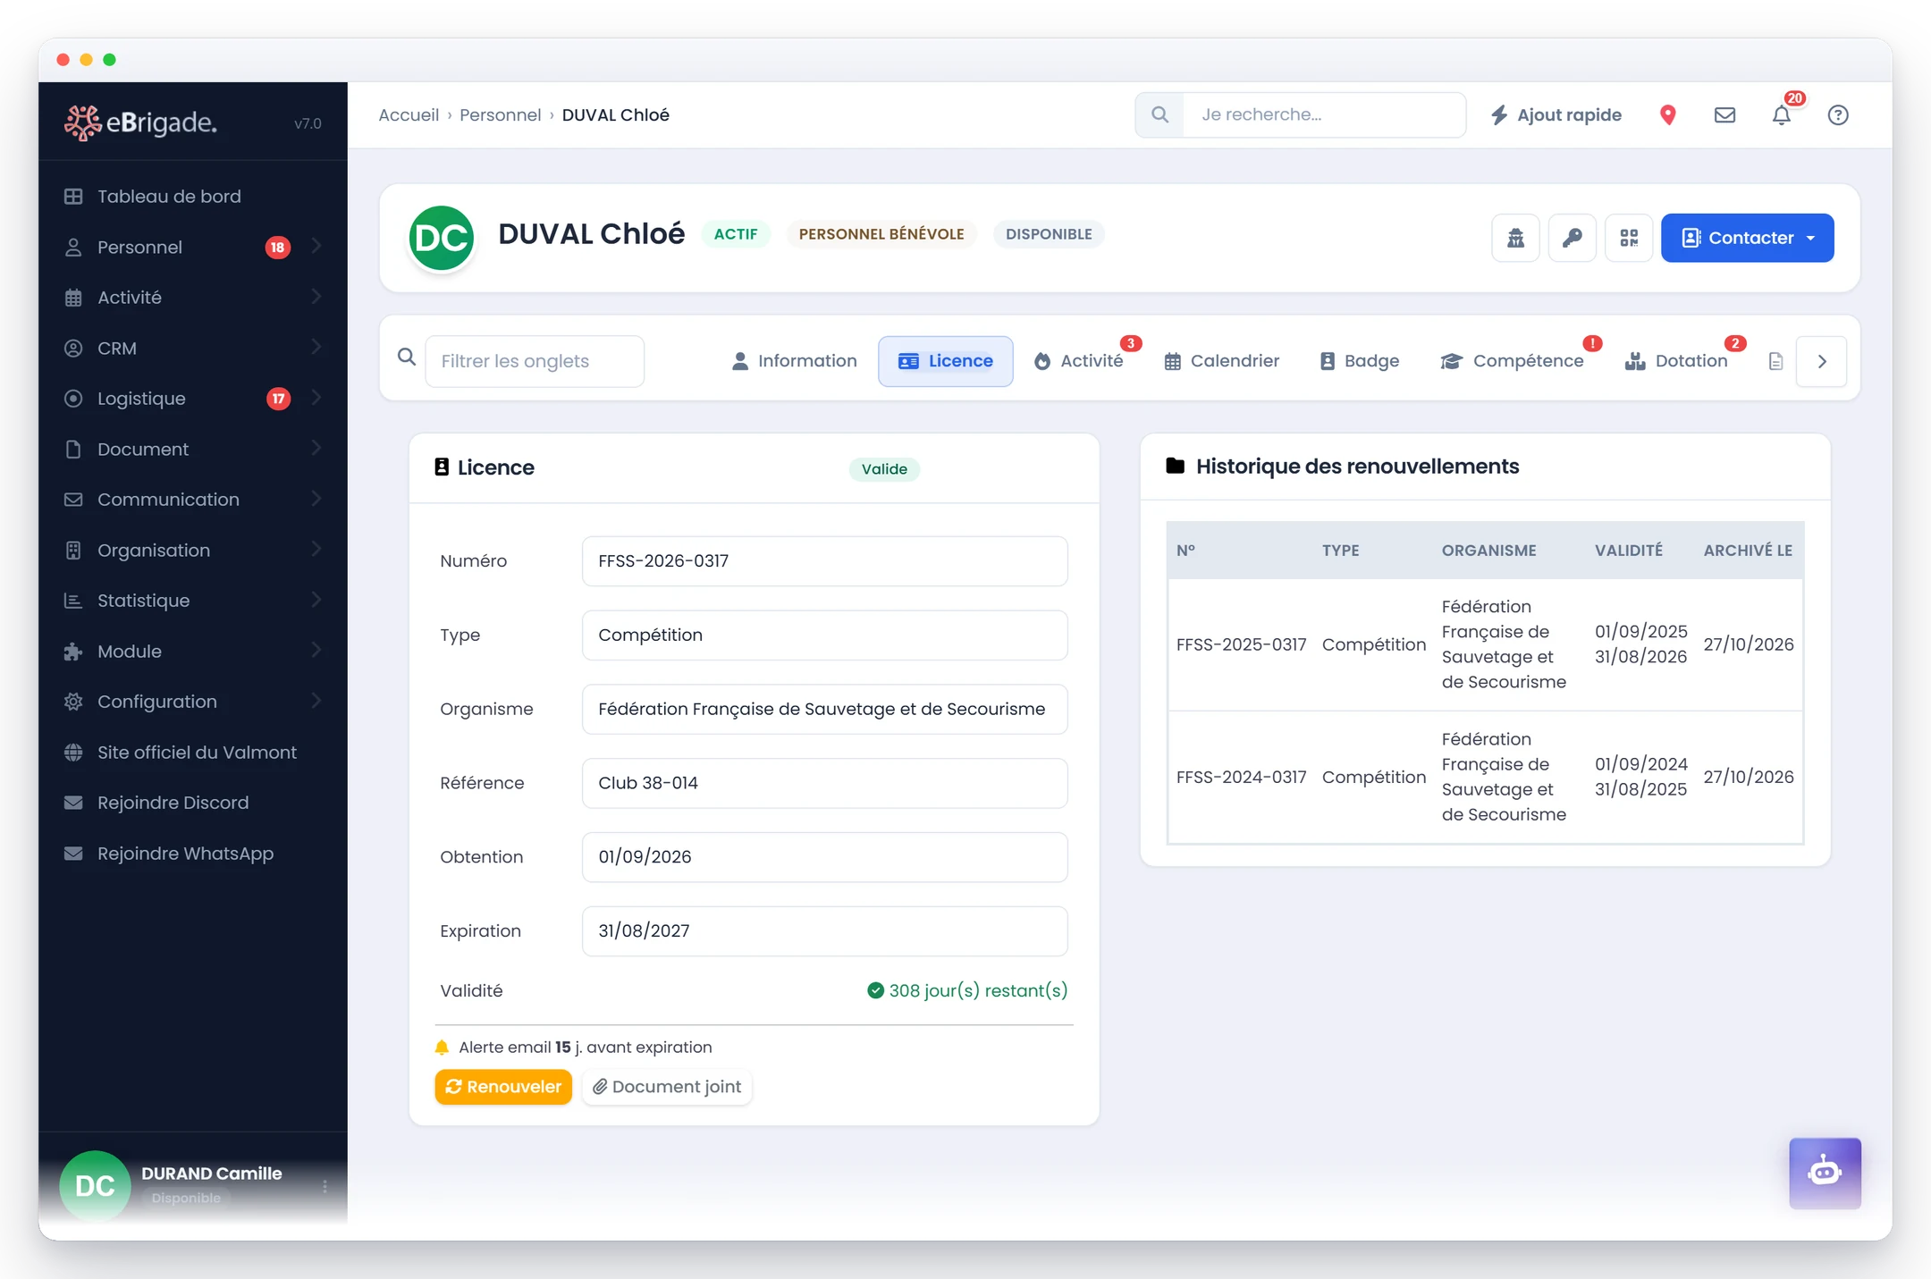Screen dimensions: 1931x1279
Task: Expand the Activité sidebar menu
Action: tap(192, 298)
